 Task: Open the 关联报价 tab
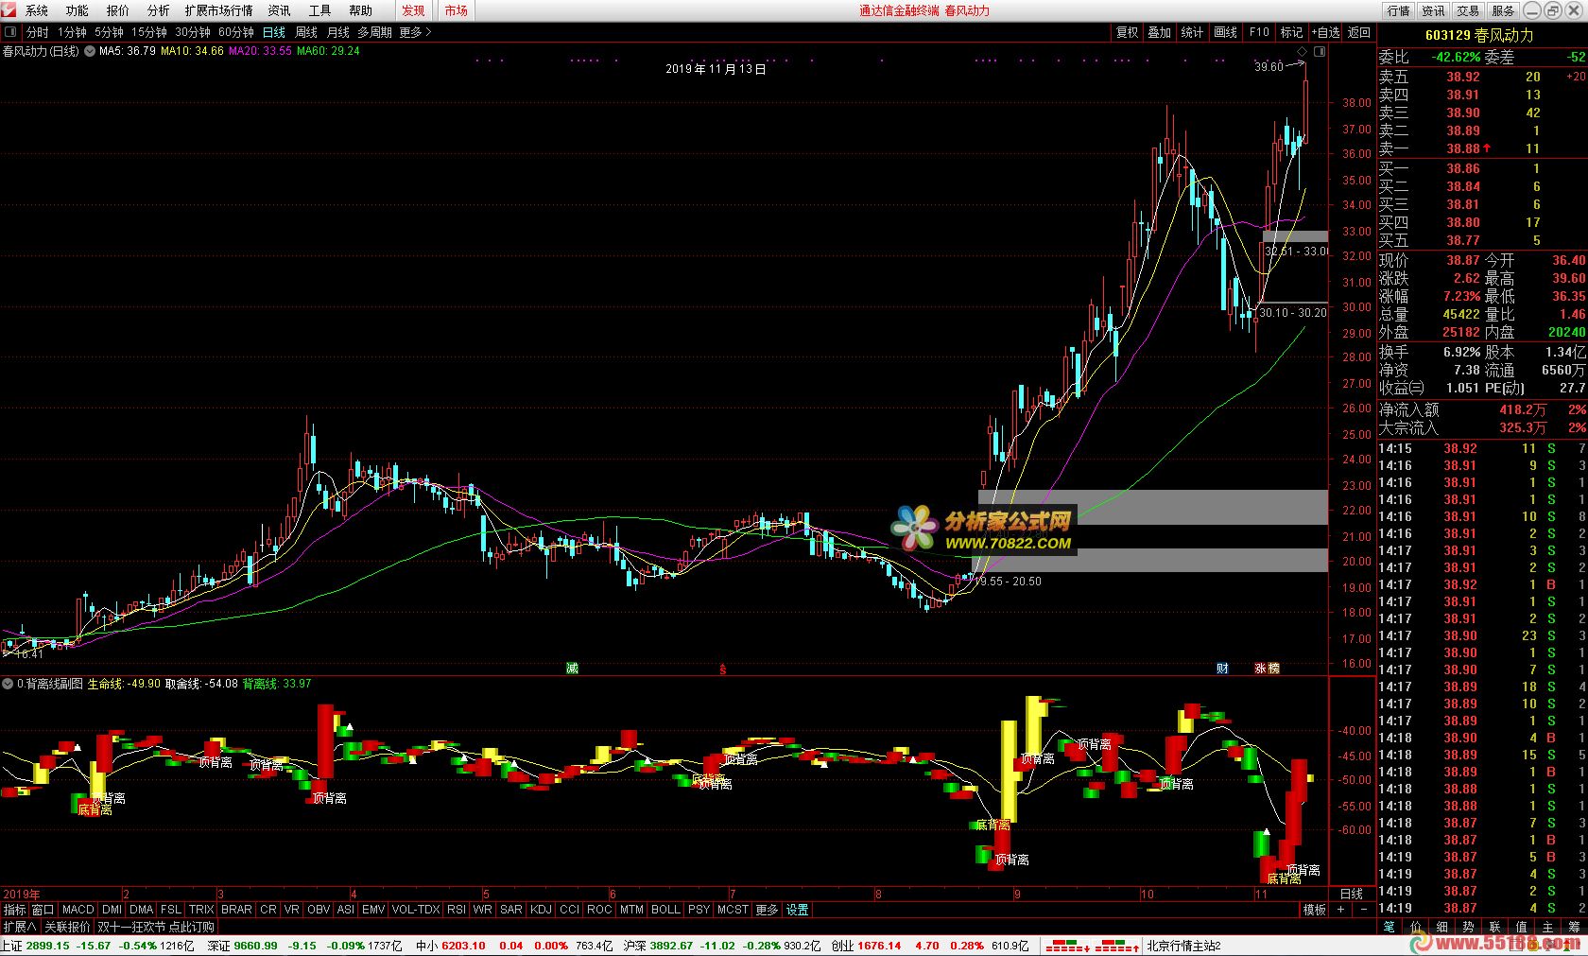(x=67, y=927)
